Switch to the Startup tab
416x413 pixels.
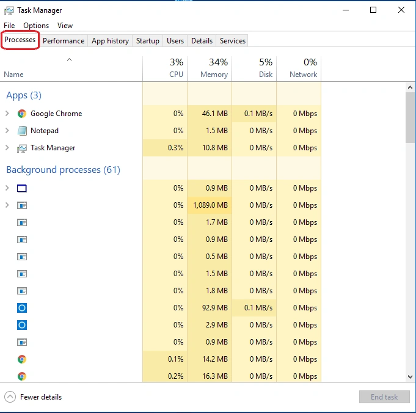148,41
